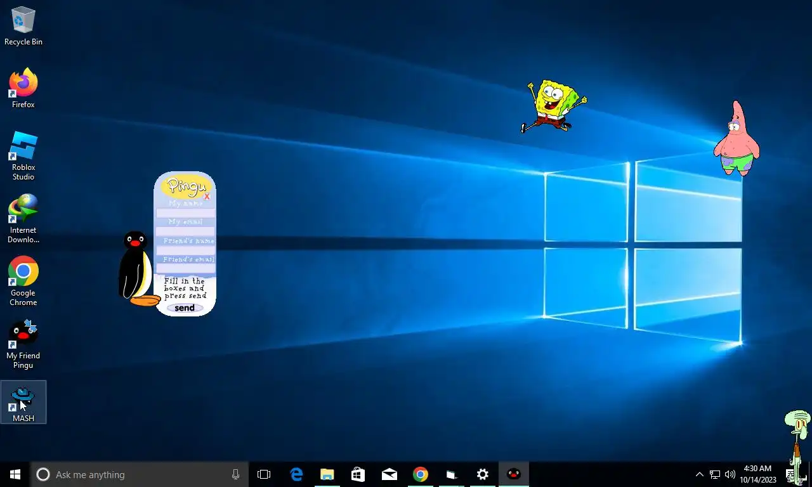Send the Pingu form
Screen dimensions: 812x487
185,308
